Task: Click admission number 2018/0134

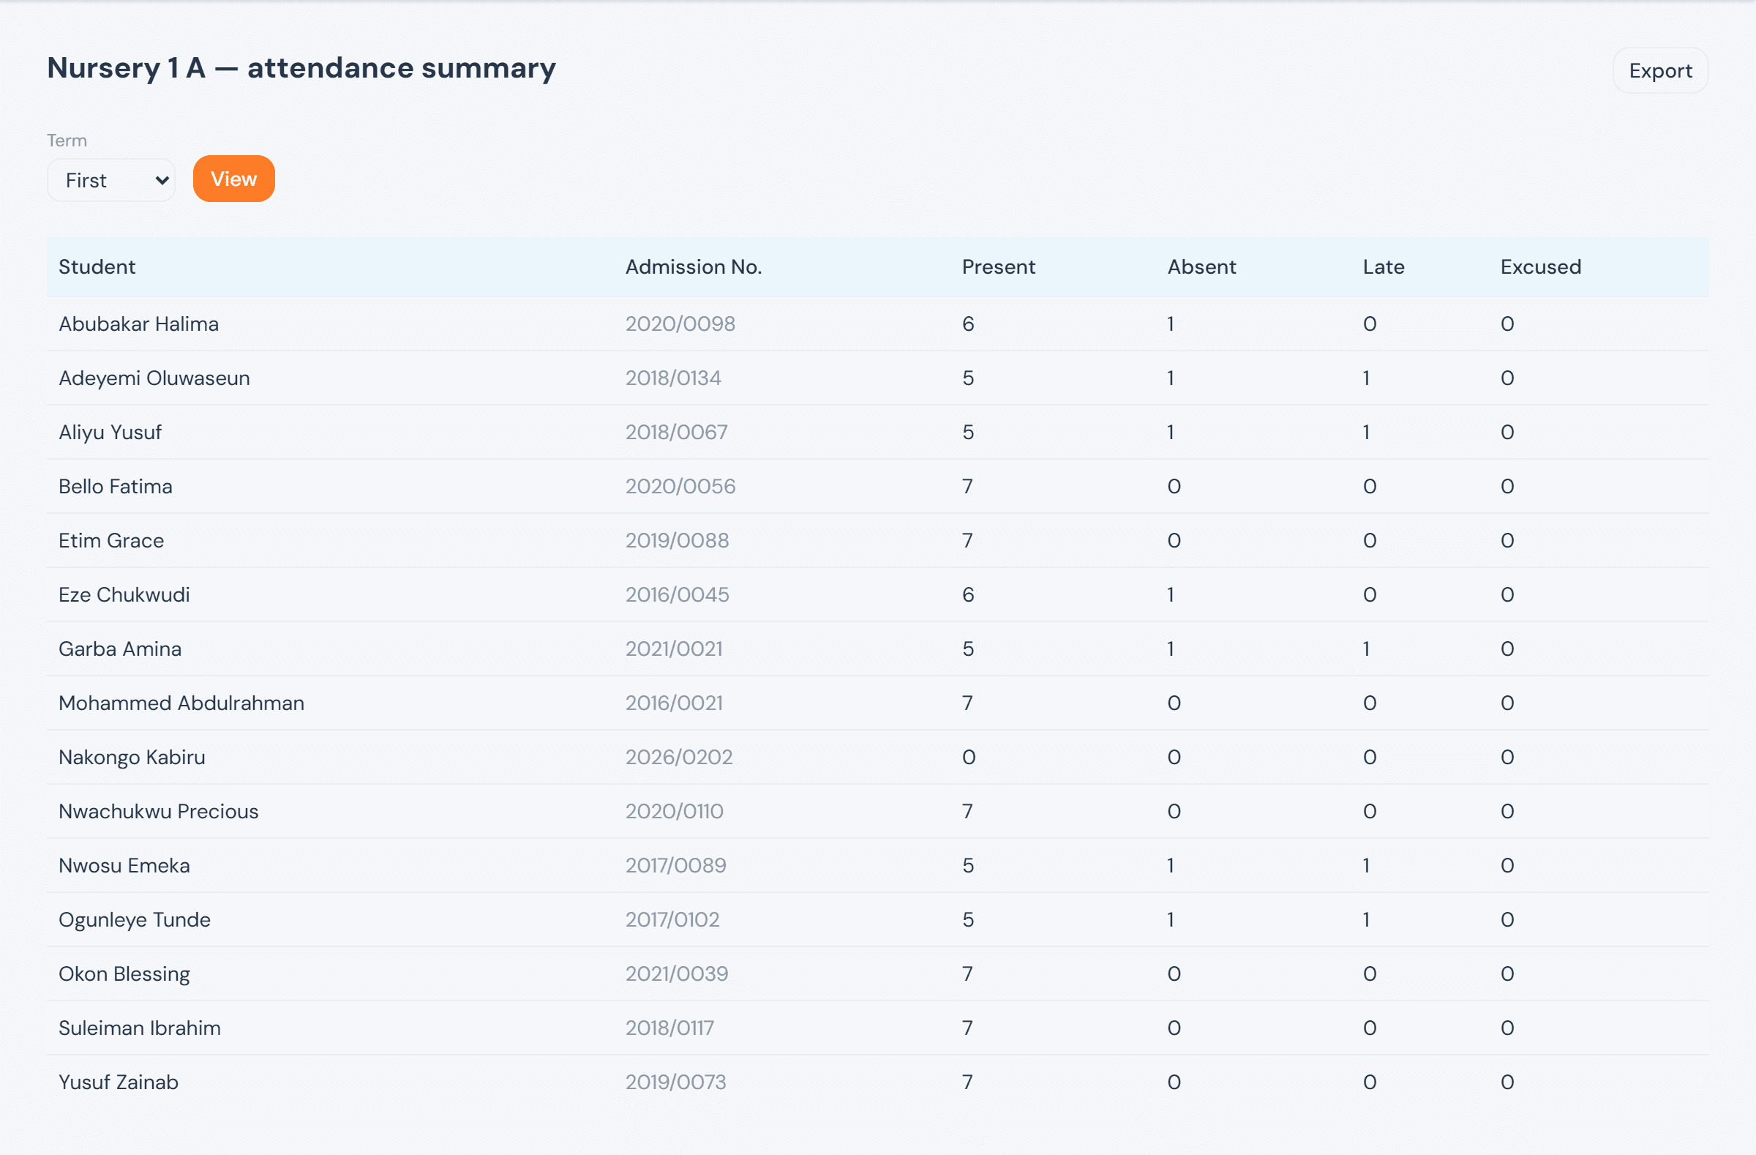Action: (x=674, y=378)
